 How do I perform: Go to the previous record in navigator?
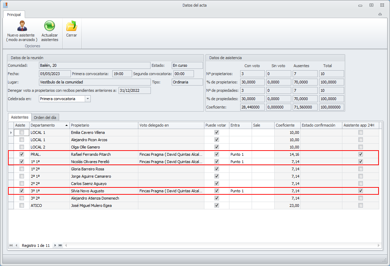(16, 245)
